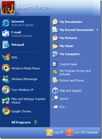Click the chess user account picture
Viewport: 102px width, 139px height.
8,7
